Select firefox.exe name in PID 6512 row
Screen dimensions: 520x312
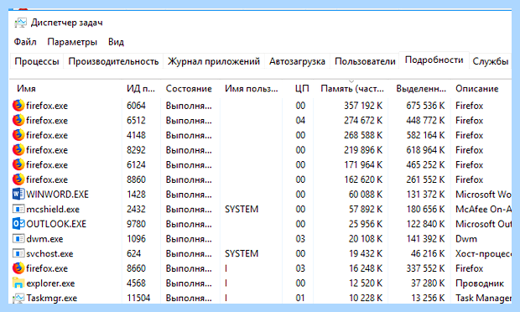click(x=47, y=121)
